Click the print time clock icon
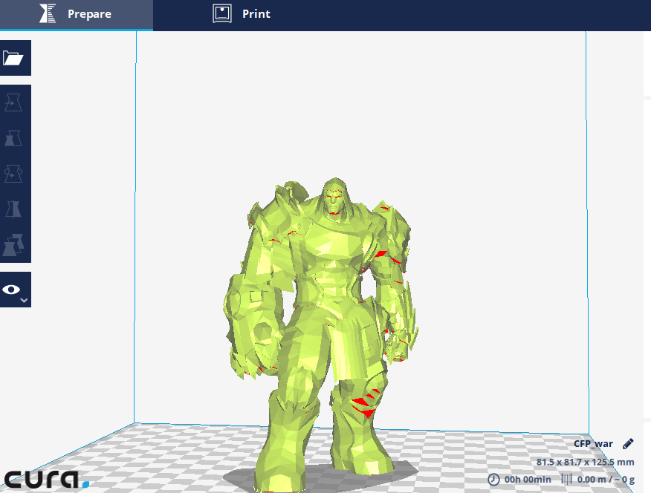The width and height of the screenshot is (651, 493). click(493, 480)
